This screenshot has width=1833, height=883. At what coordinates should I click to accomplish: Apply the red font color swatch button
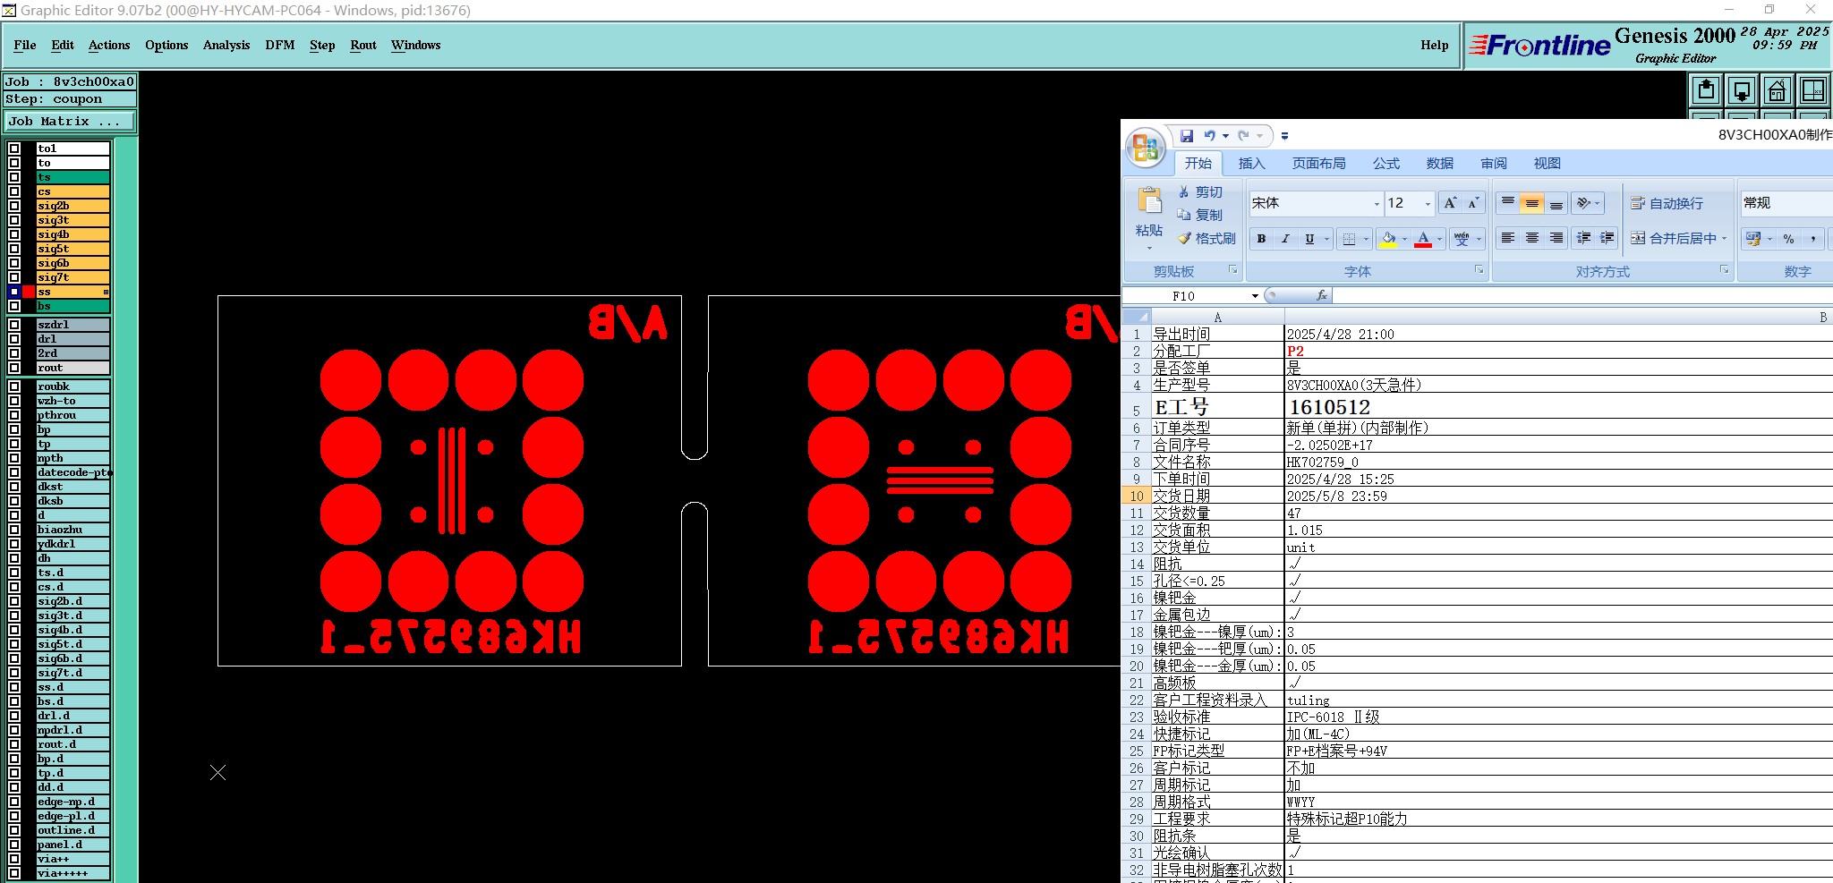point(1424,239)
